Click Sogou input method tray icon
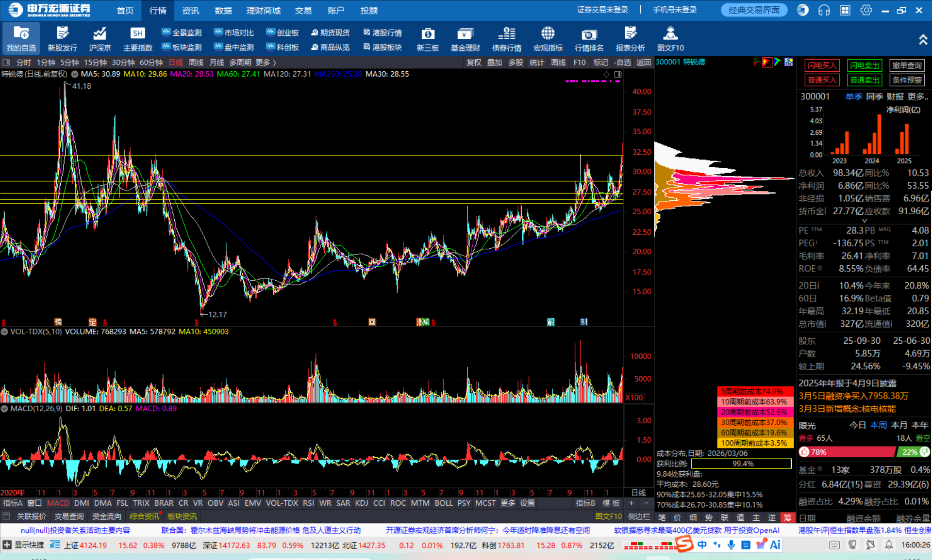 point(684,544)
